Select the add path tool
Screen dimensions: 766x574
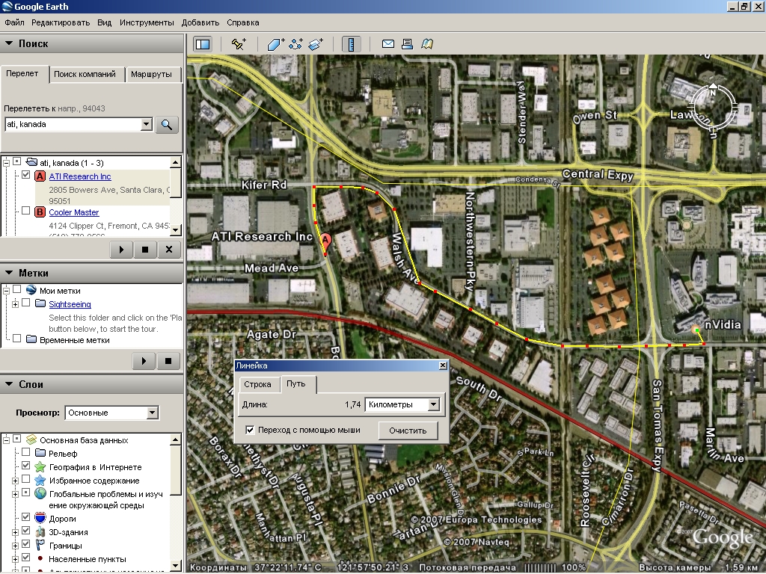click(x=295, y=44)
